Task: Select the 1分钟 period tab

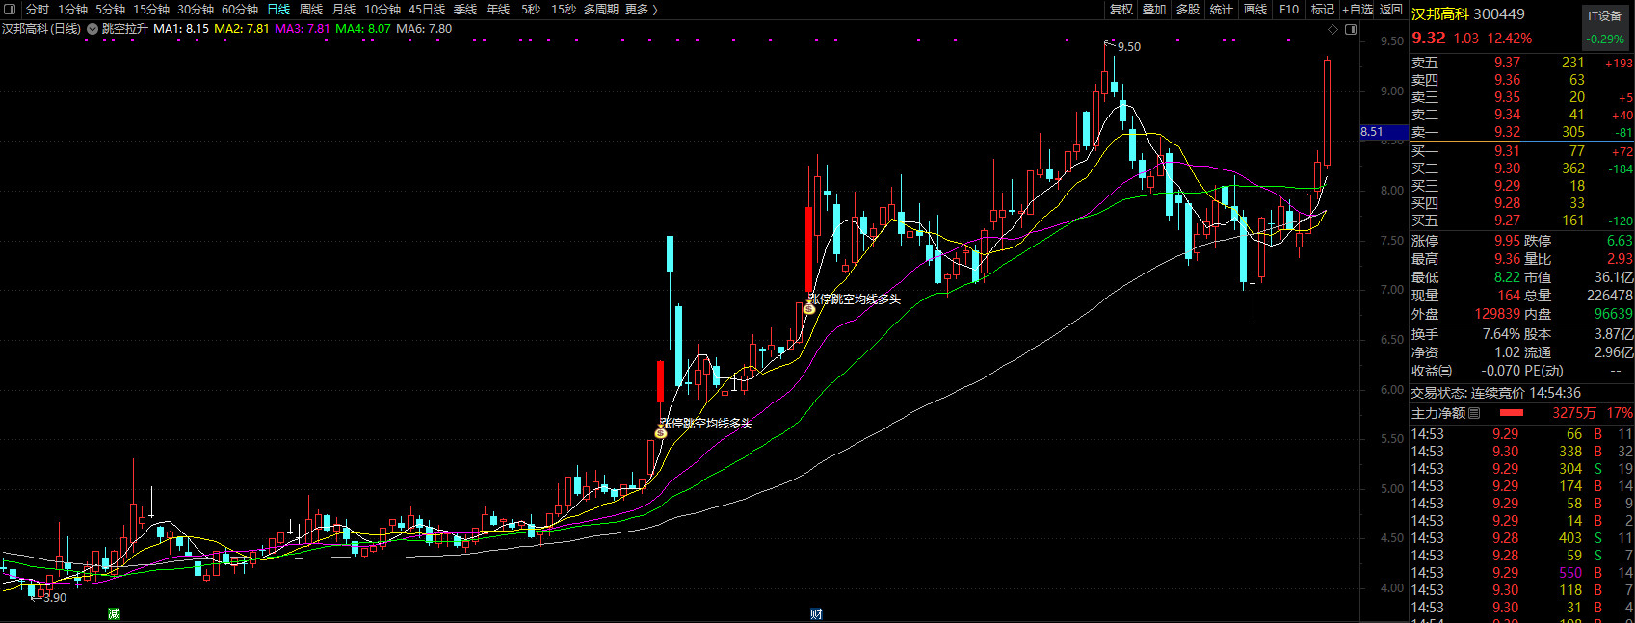Action: click(x=72, y=9)
